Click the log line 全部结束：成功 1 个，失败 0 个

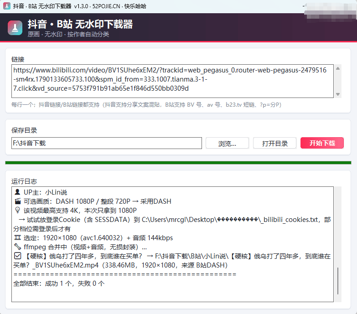tap(59, 283)
